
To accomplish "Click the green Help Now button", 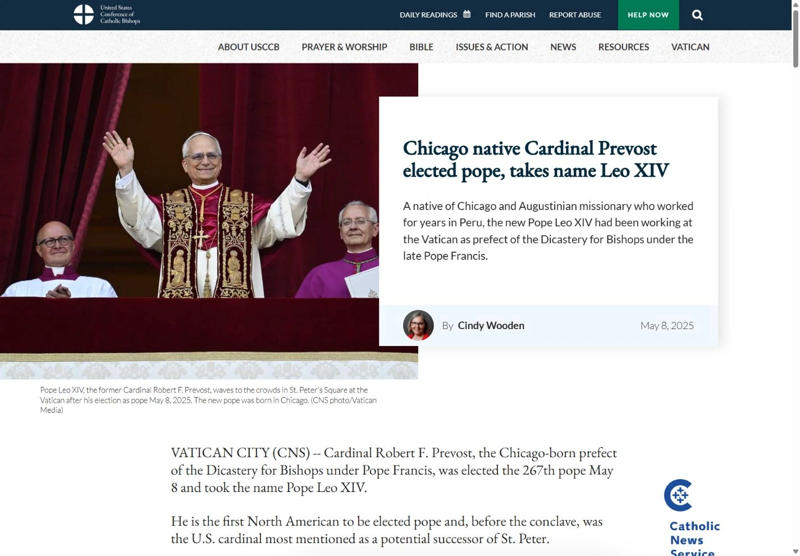I will [648, 15].
